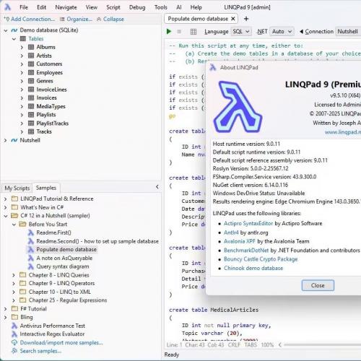
Task: Expand Chapter 8 - LINQ Queries
Action: (14, 275)
